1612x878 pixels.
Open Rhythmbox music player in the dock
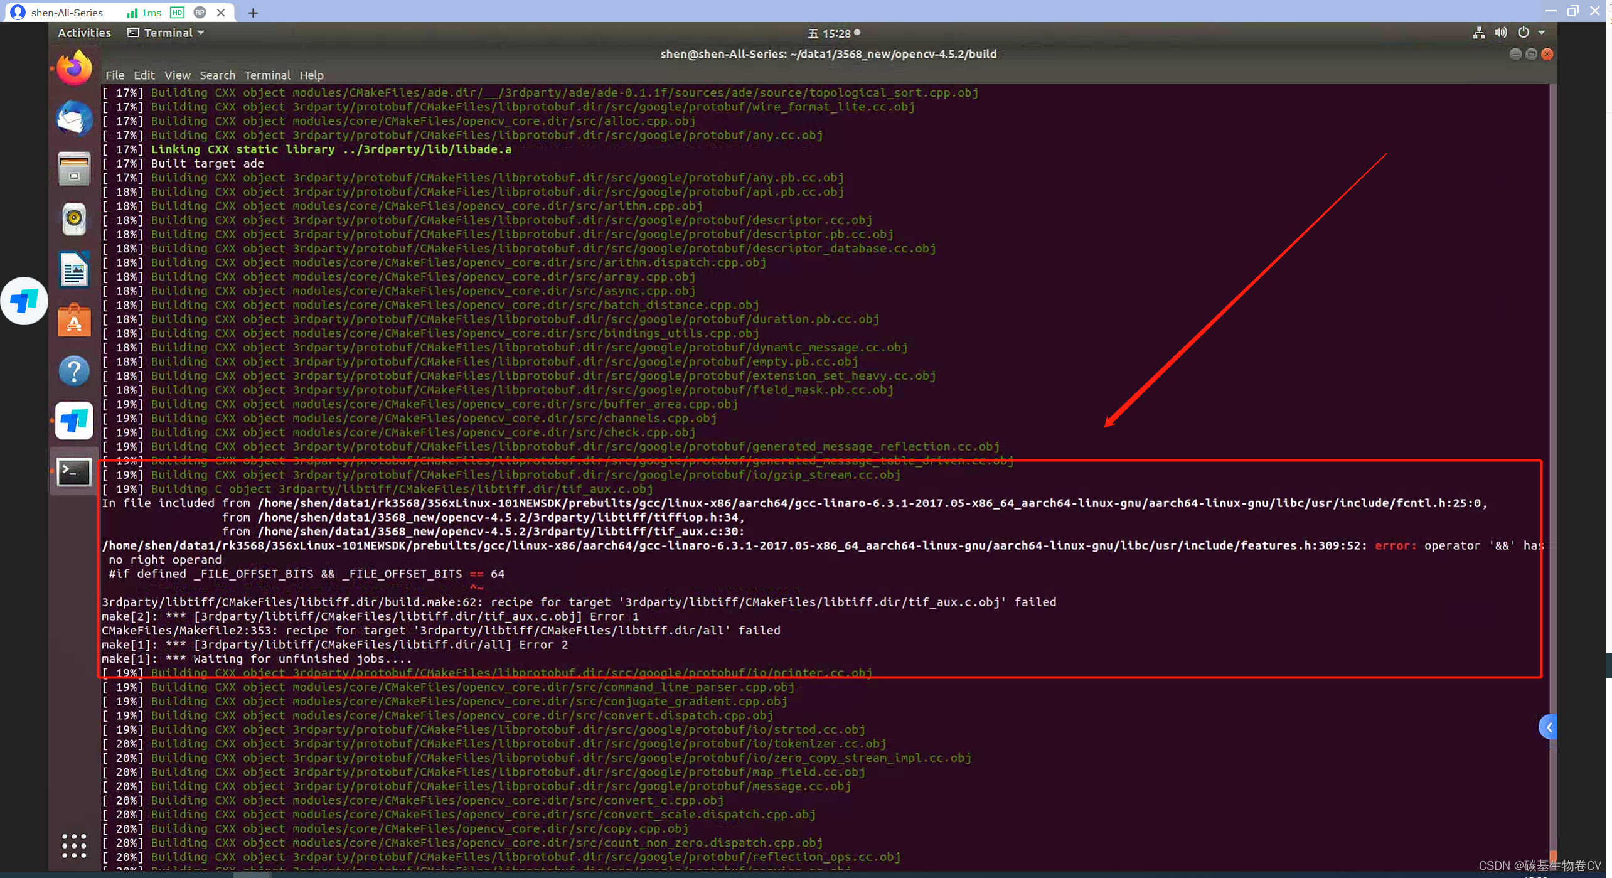(x=74, y=219)
